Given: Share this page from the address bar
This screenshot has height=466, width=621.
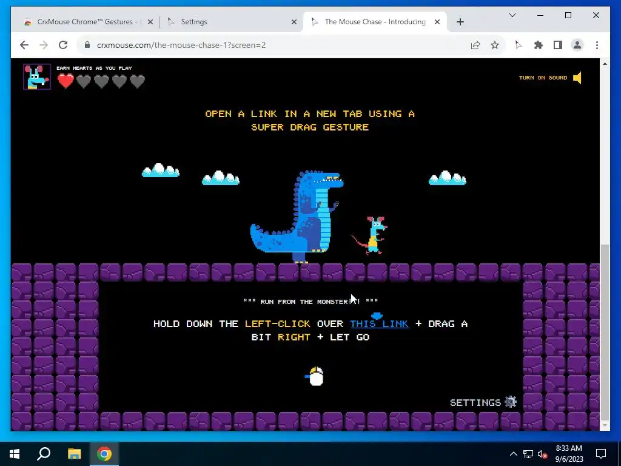Looking at the screenshot, I should coord(475,45).
